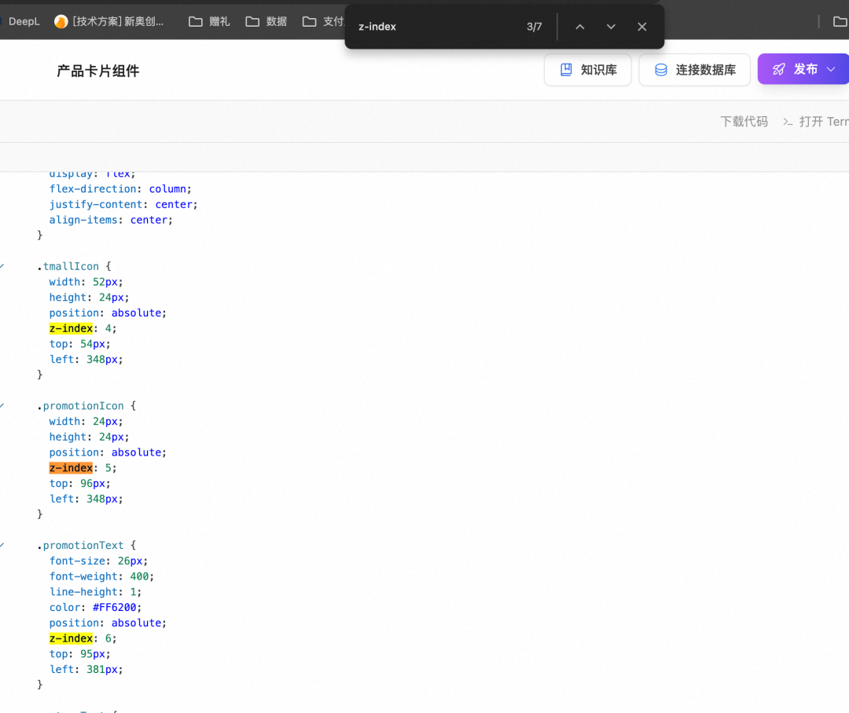Open the 数据 bookmarks folder
The height and width of the screenshot is (713, 849).
[x=266, y=21]
